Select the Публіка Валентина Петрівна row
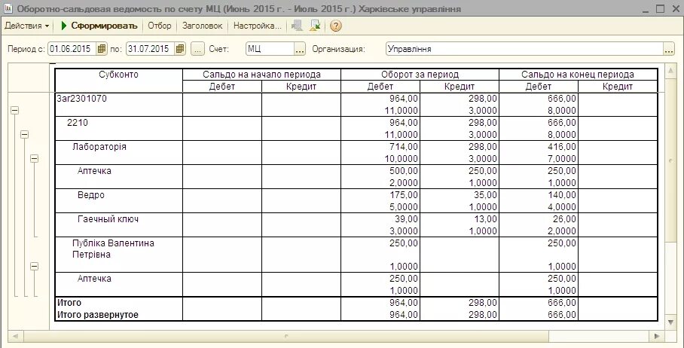The height and width of the screenshot is (348, 684). coord(356,255)
